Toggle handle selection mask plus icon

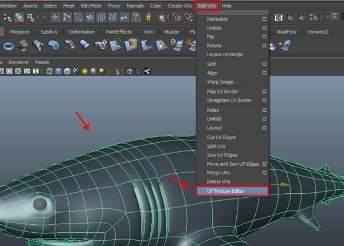click(x=55, y=17)
